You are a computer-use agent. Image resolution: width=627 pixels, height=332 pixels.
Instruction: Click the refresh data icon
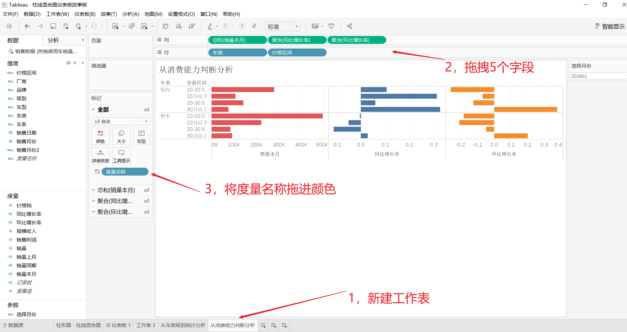click(x=94, y=26)
